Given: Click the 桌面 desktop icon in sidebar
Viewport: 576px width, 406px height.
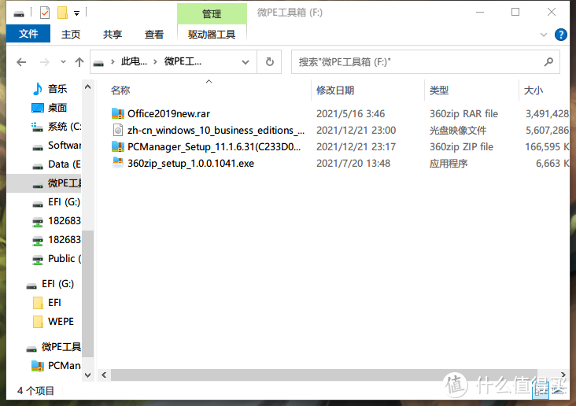Looking at the screenshot, I should (x=38, y=108).
